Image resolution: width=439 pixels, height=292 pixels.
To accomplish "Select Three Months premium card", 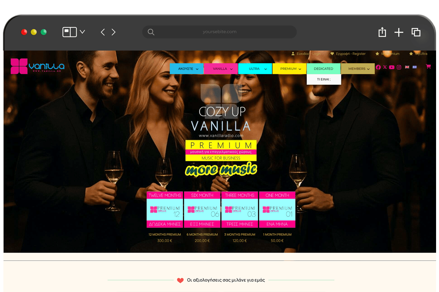I will (240, 210).
